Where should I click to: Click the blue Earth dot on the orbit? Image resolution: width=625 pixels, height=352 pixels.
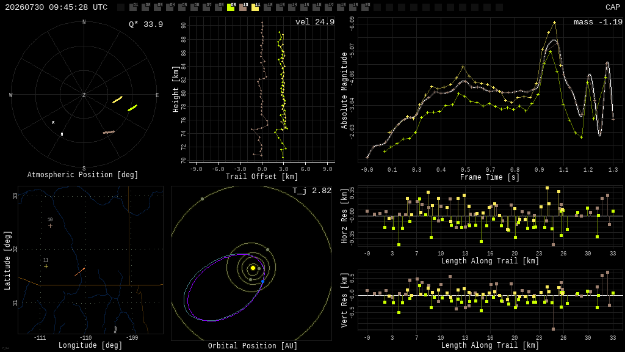click(262, 282)
